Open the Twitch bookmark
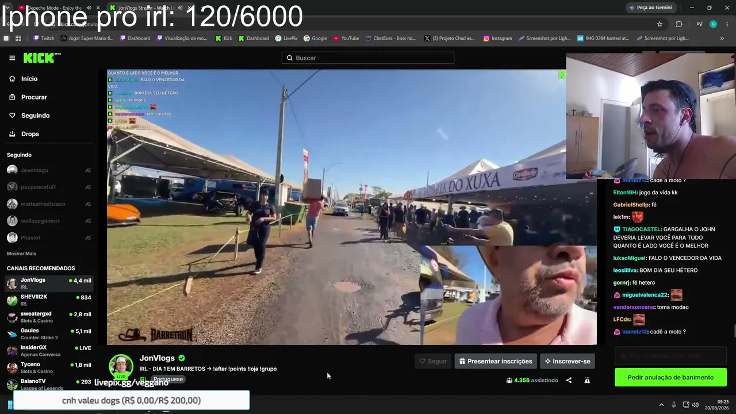The width and height of the screenshot is (736, 414). click(x=44, y=39)
